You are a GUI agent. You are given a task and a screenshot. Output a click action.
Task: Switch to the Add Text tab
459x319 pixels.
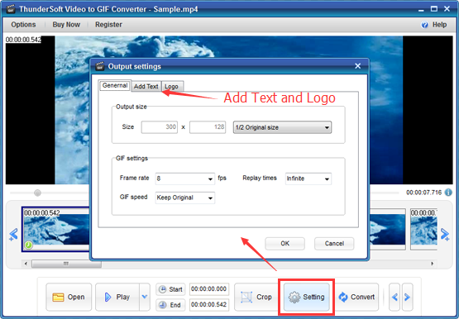[146, 86]
